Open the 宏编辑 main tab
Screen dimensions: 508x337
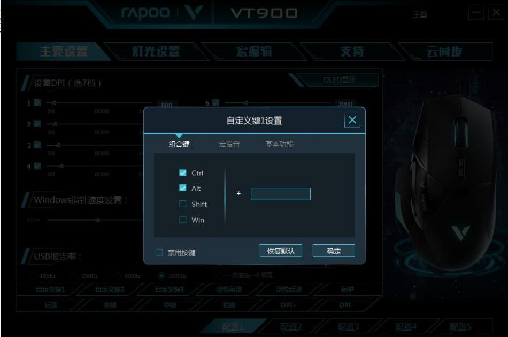pos(253,51)
